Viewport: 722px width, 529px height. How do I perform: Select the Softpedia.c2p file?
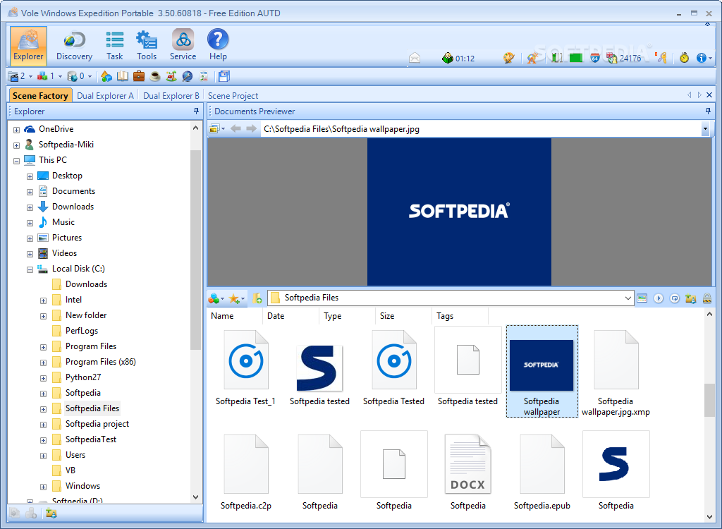coord(246,472)
